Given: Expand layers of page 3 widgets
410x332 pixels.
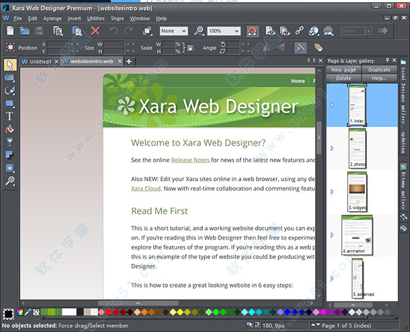Looking at the screenshot, I should (332, 192).
